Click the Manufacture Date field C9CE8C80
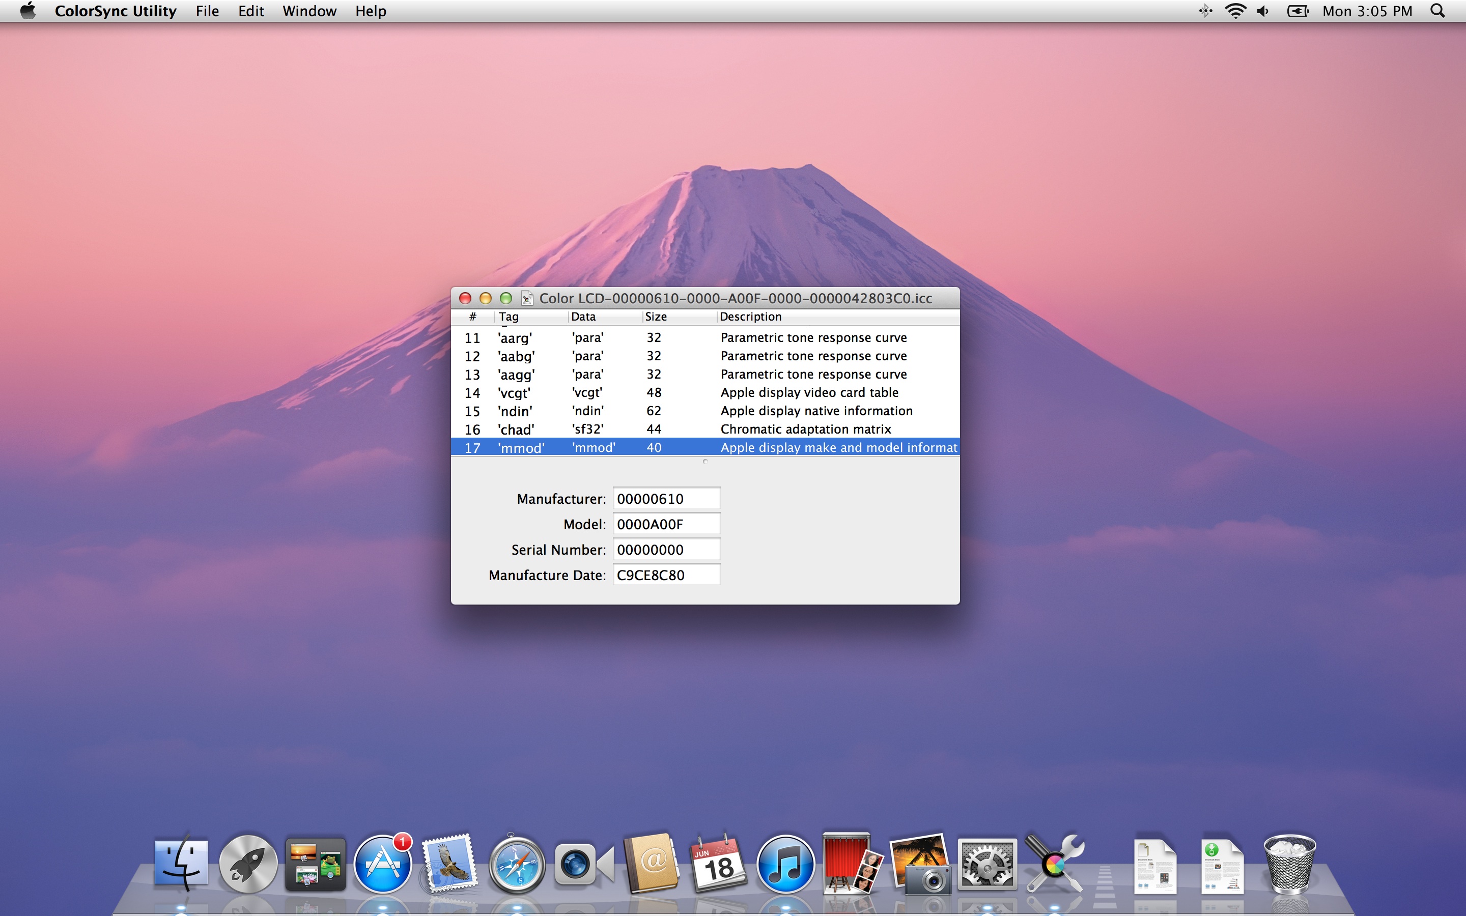This screenshot has width=1466, height=916. pos(666,575)
